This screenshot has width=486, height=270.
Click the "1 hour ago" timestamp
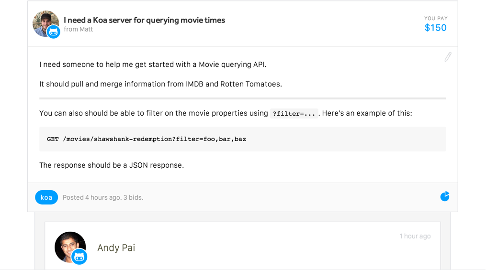tap(415, 236)
